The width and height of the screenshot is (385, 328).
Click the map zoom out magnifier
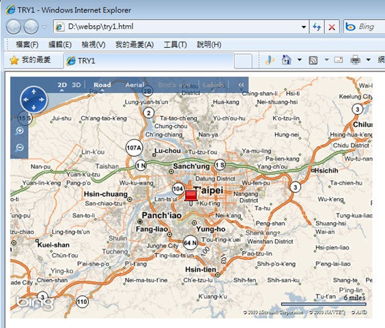pyautogui.click(x=19, y=148)
